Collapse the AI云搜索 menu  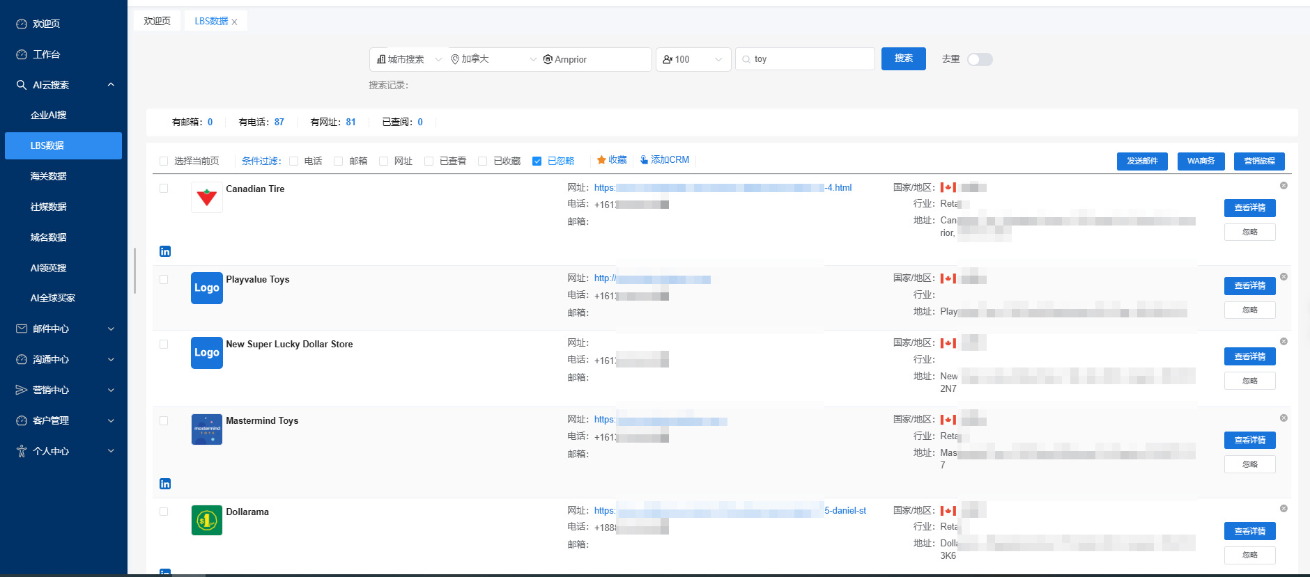(x=111, y=85)
